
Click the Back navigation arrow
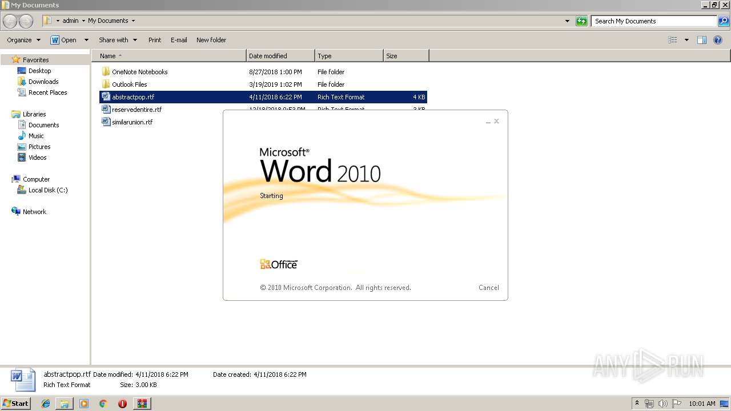coord(10,21)
